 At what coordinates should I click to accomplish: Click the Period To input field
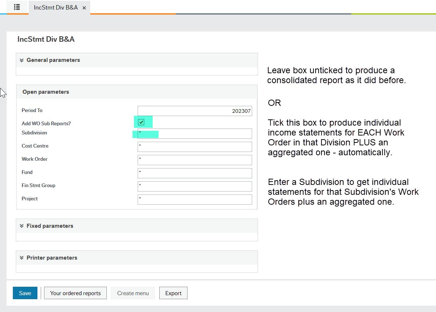tap(194, 111)
